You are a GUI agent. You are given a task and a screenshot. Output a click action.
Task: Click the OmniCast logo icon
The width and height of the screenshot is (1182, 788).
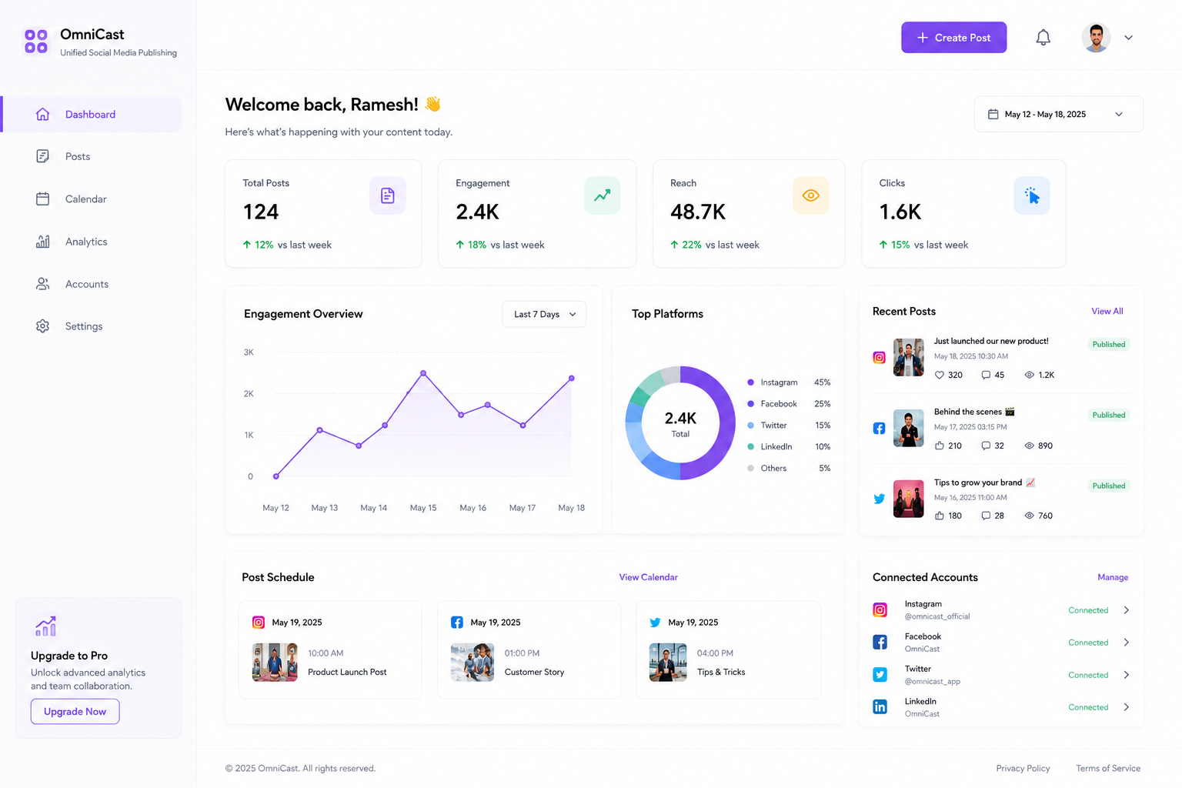tap(36, 41)
